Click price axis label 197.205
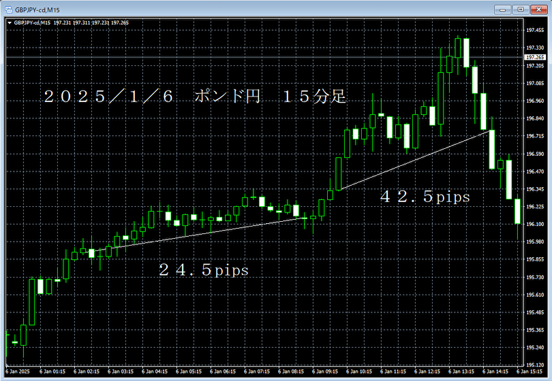This screenshot has height=381, width=552. pos(535,66)
